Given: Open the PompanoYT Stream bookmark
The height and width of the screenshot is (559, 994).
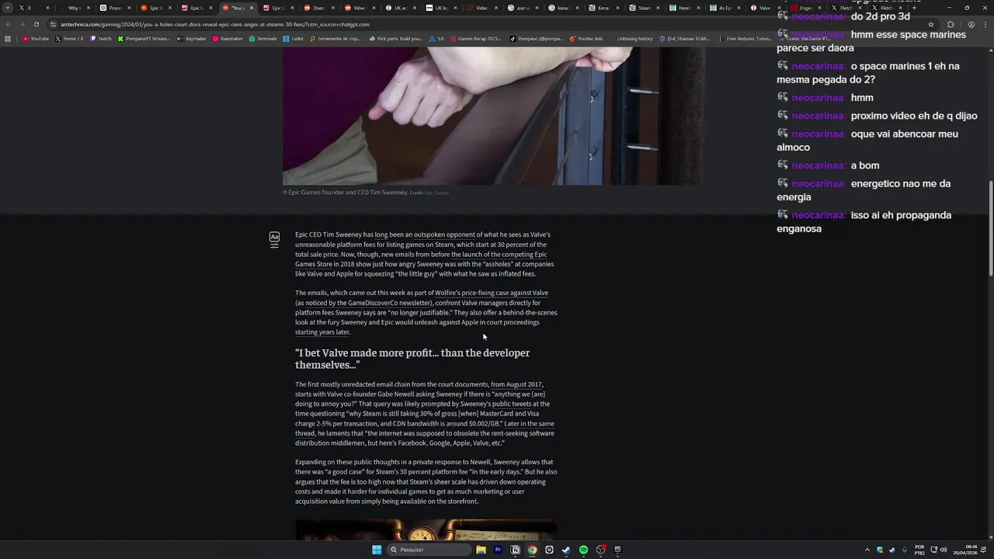Looking at the screenshot, I should tap(144, 38).
